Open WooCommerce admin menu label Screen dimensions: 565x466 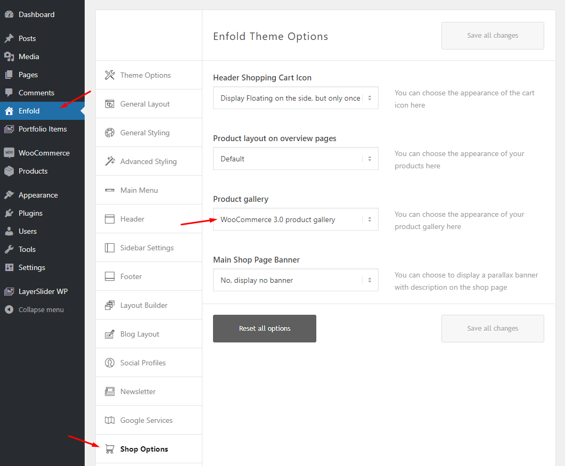(x=44, y=153)
